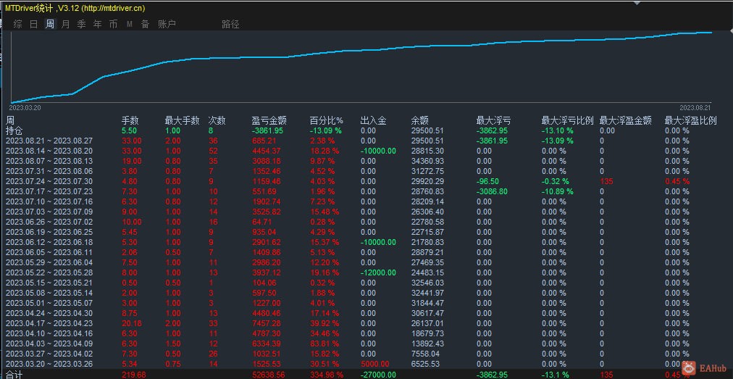The image size is (733, 379).
Task: Click the chart end date 2023.08.21
Action: click(x=695, y=107)
